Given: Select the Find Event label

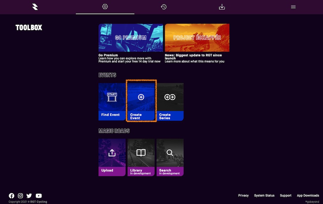Looking at the screenshot, I should point(110,115).
